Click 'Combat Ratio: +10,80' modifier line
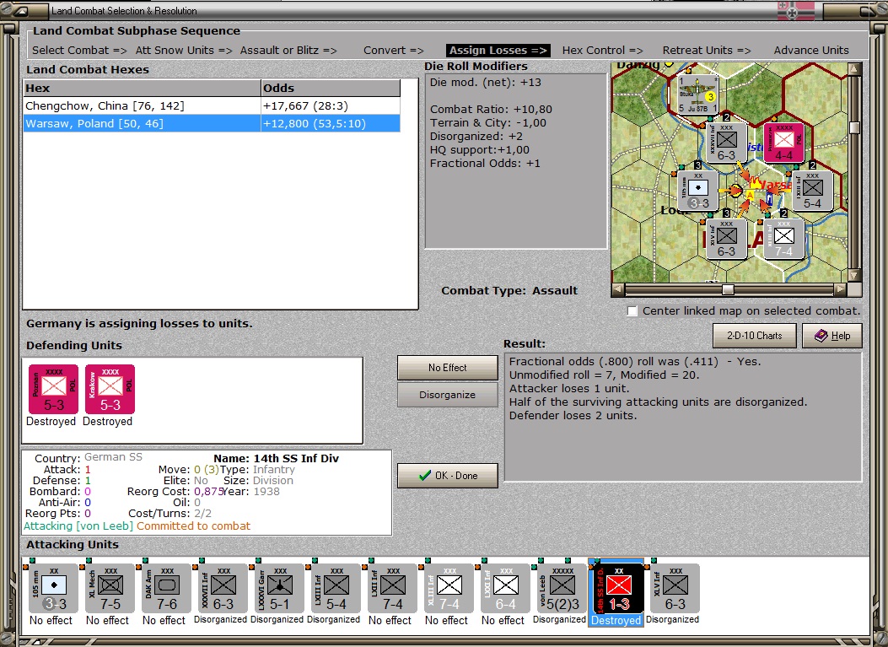888x647 pixels. coord(491,110)
